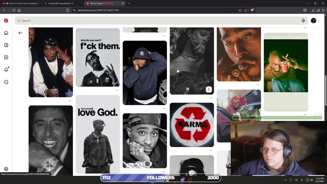Click the share icon on the hovered pin
The width and height of the screenshot is (327, 184).
(x=209, y=89)
